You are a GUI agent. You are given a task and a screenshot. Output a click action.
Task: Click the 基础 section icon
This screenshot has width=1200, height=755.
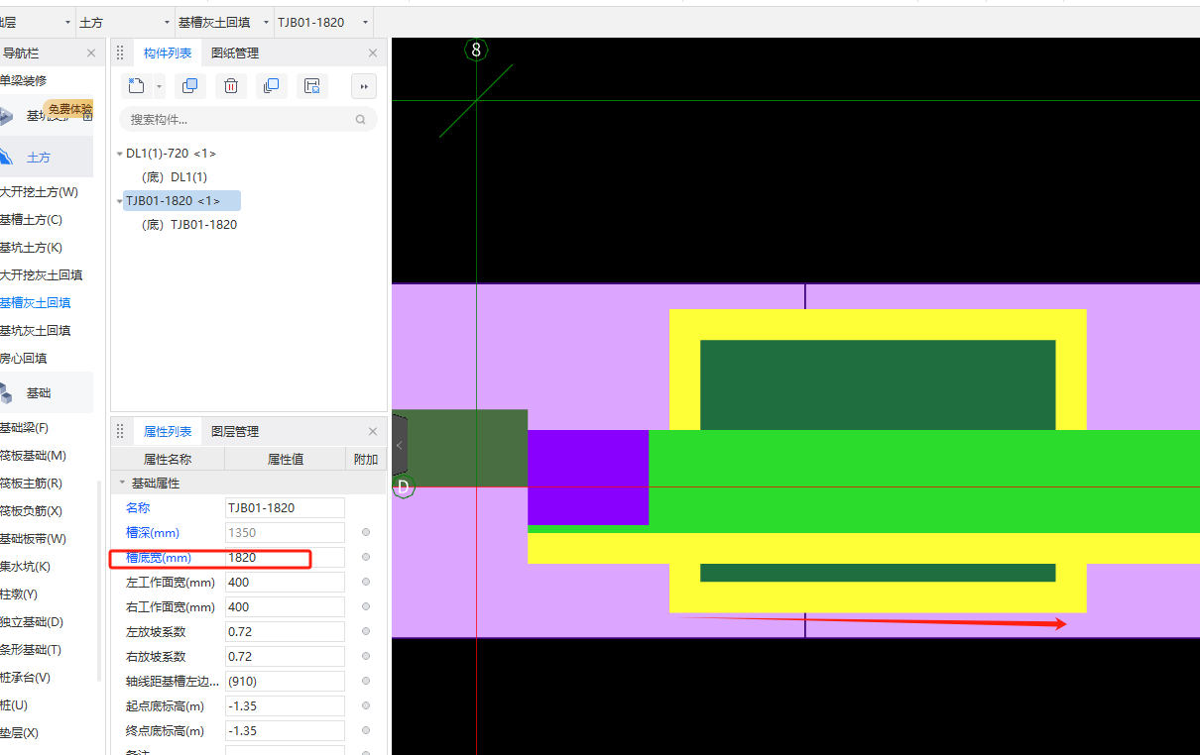pos(6,393)
